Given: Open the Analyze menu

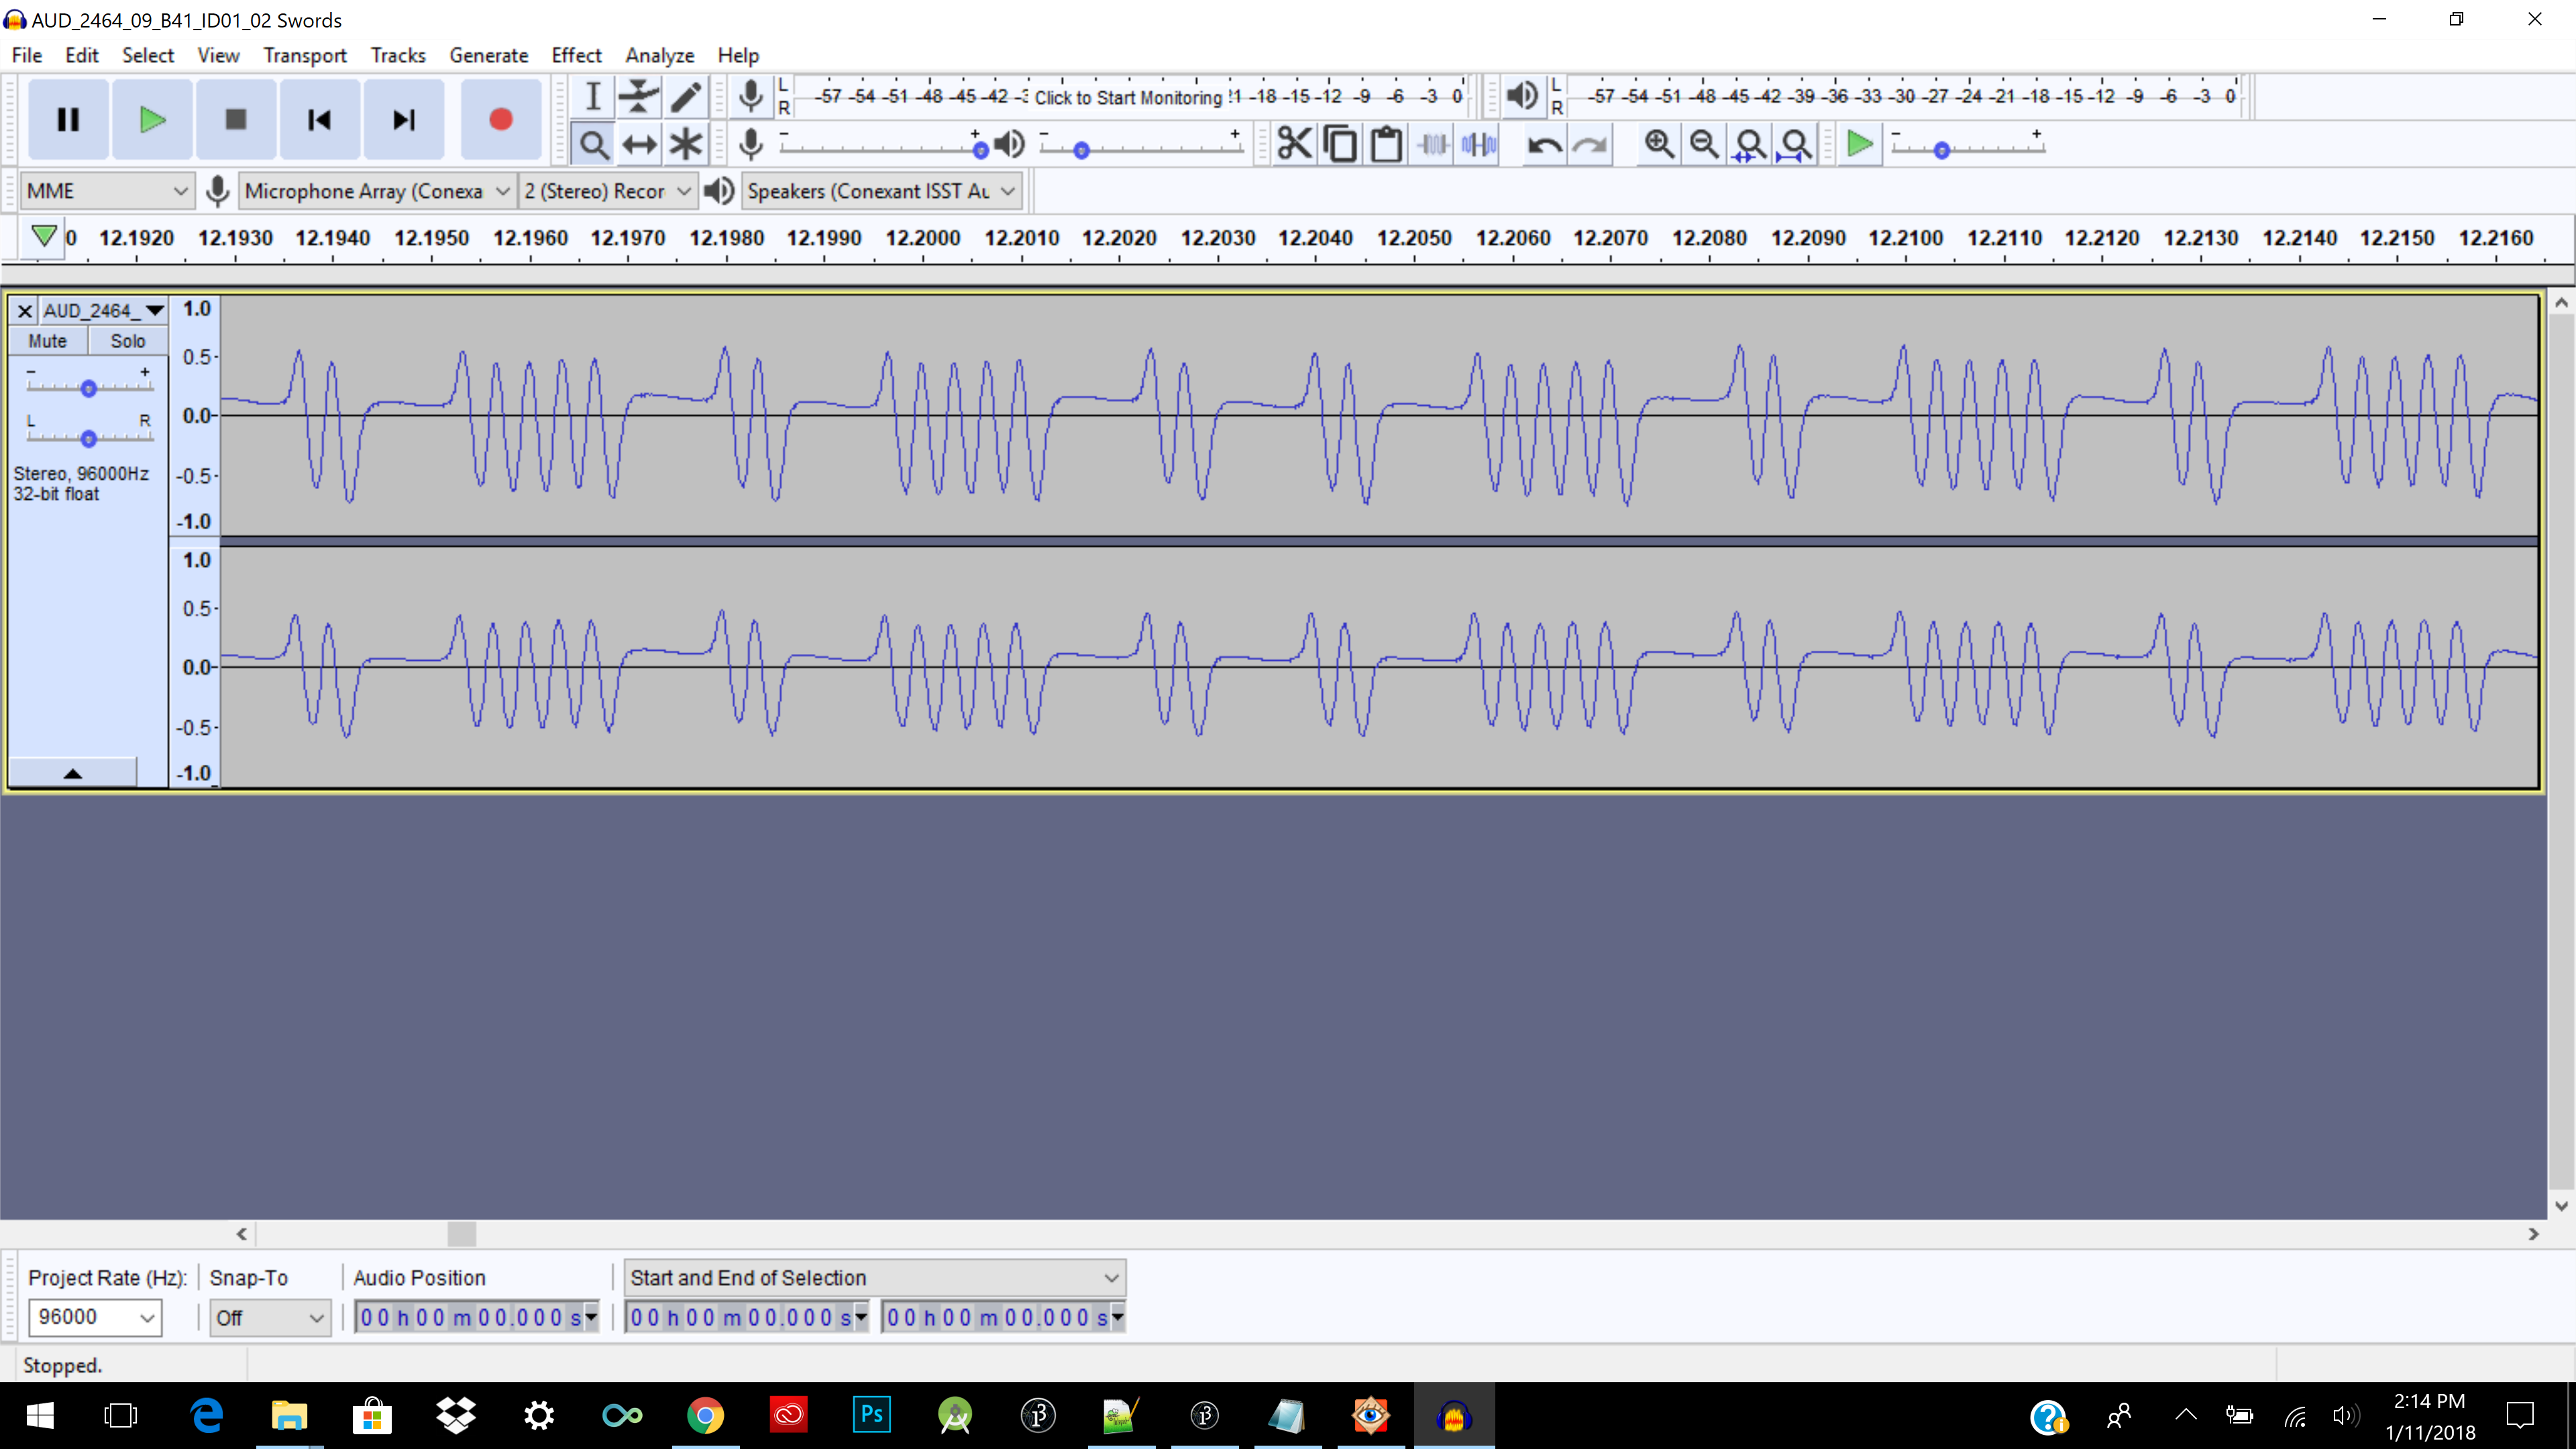Looking at the screenshot, I should (x=659, y=55).
